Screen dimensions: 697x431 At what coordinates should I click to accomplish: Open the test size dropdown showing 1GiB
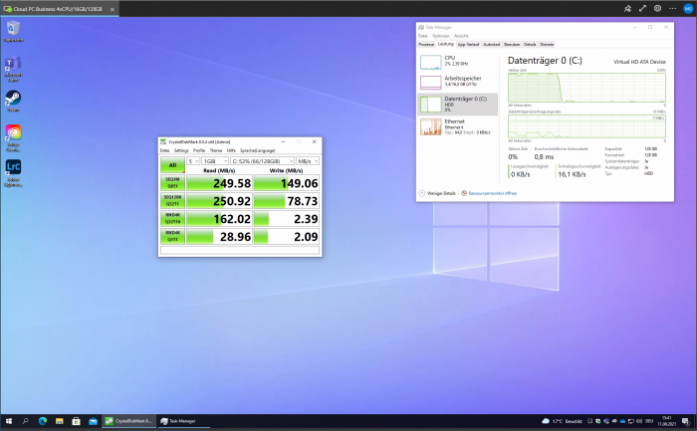[215, 161]
